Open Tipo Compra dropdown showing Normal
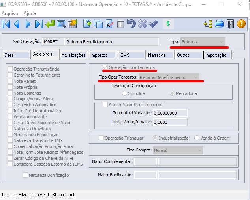Viewport: 250px width, 200px height. 178,150
